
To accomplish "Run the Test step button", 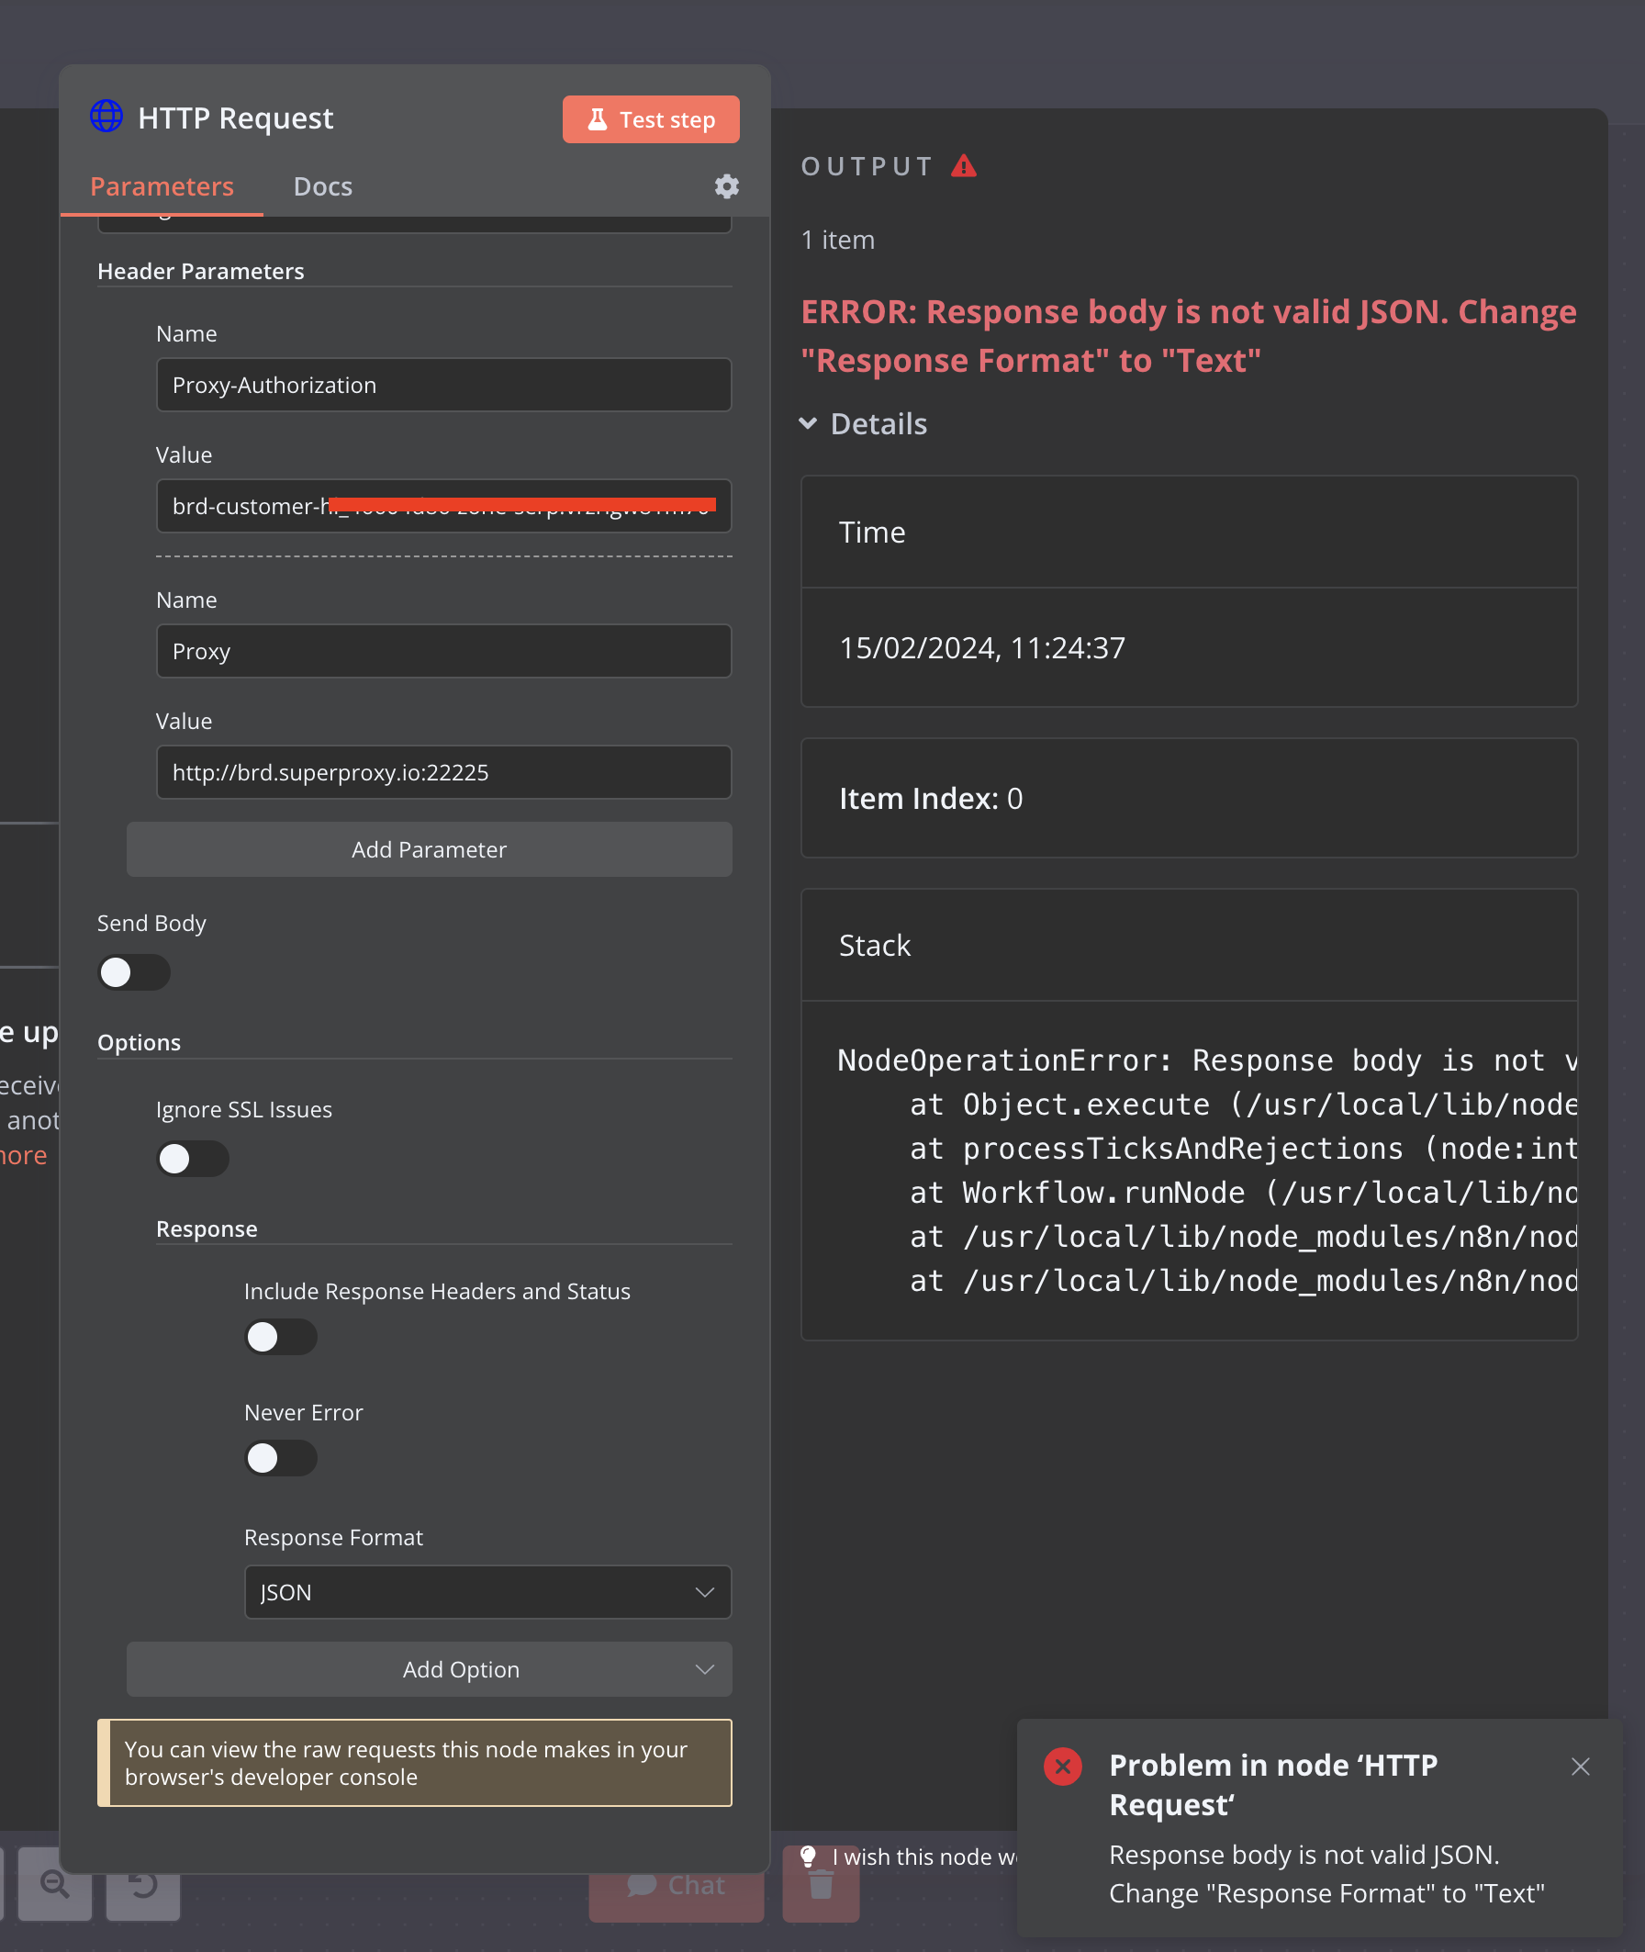I will (651, 119).
